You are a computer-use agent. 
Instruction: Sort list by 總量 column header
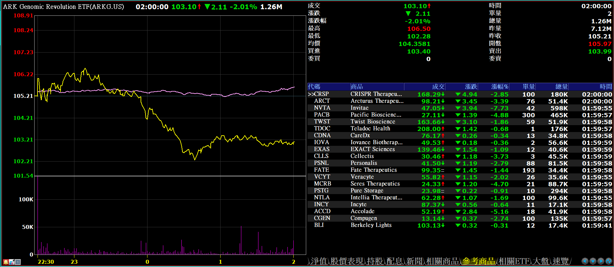561,87
